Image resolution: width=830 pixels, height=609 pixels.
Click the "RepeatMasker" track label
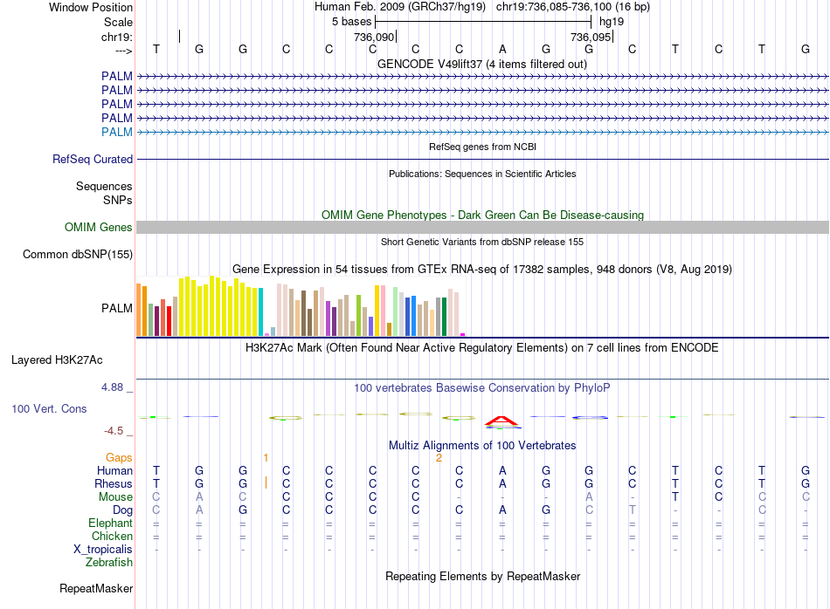(96, 589)
